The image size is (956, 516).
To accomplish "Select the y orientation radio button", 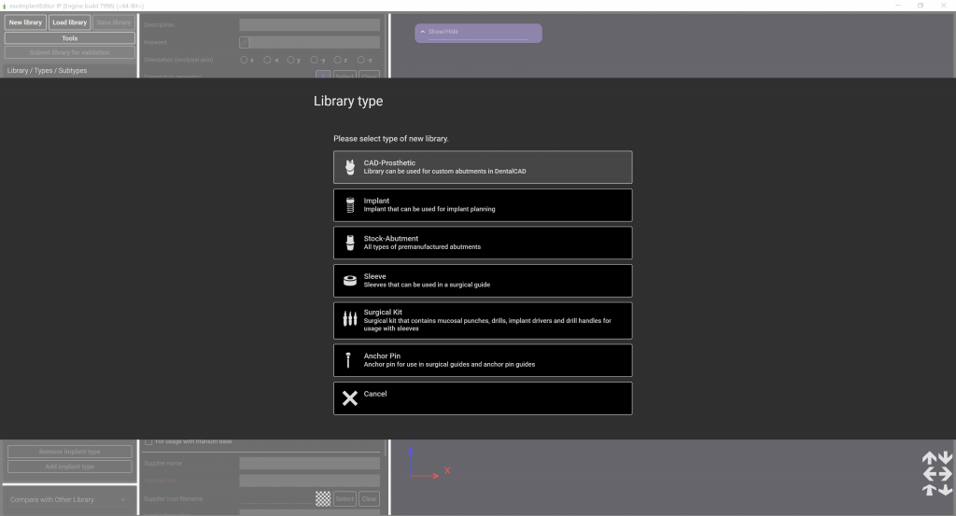I will pyautogui.click(x=290, y=60).
